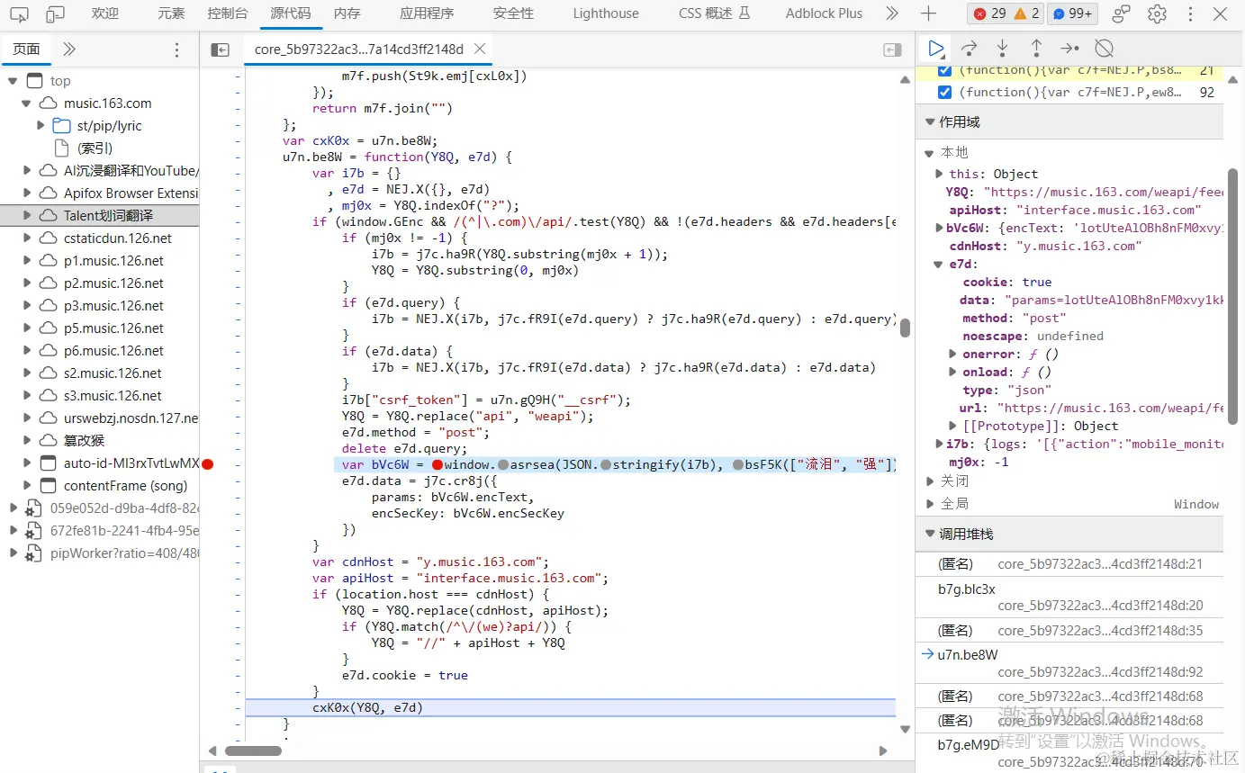
Task: Grab the code editor vertical scrollbar thumb
Action: 905,328
